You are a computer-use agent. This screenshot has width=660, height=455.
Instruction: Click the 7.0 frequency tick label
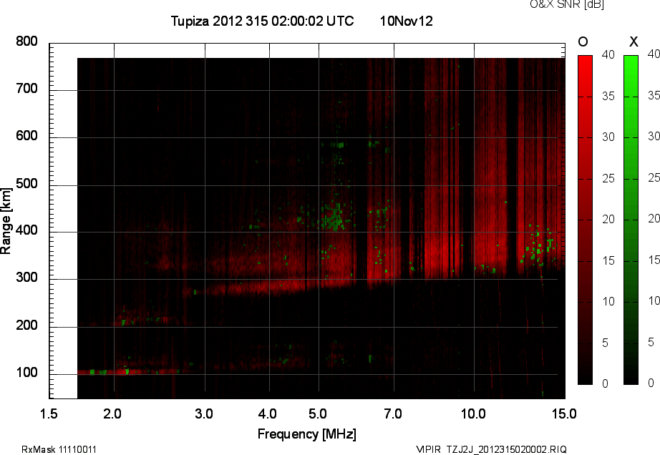coord(393,414)
